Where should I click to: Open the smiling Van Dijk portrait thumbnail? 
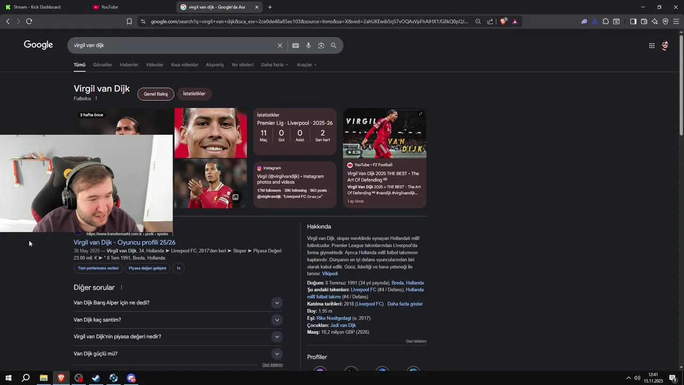click(x=211, y=133)
